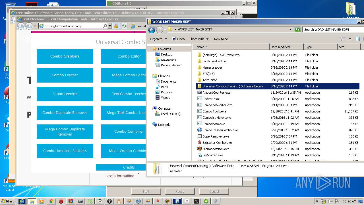This screenshot has height=205, width=364.
Task: Sort files by the Name column
Action: [x=231, y=47]
